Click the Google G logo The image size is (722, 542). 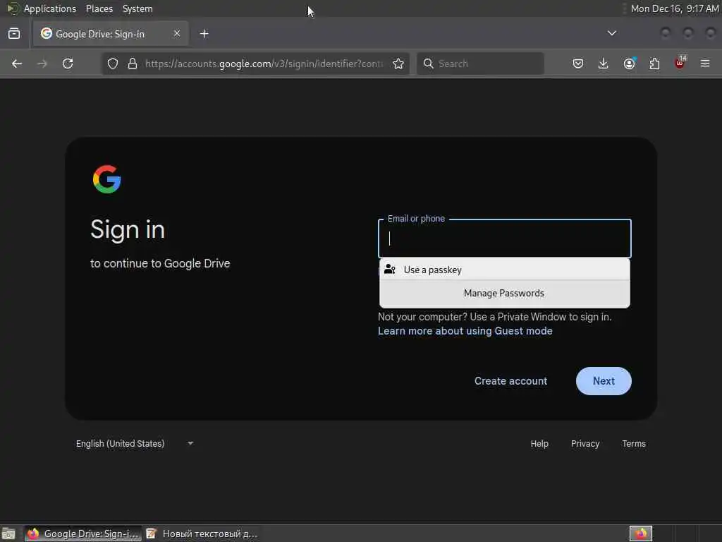(107, 179)
